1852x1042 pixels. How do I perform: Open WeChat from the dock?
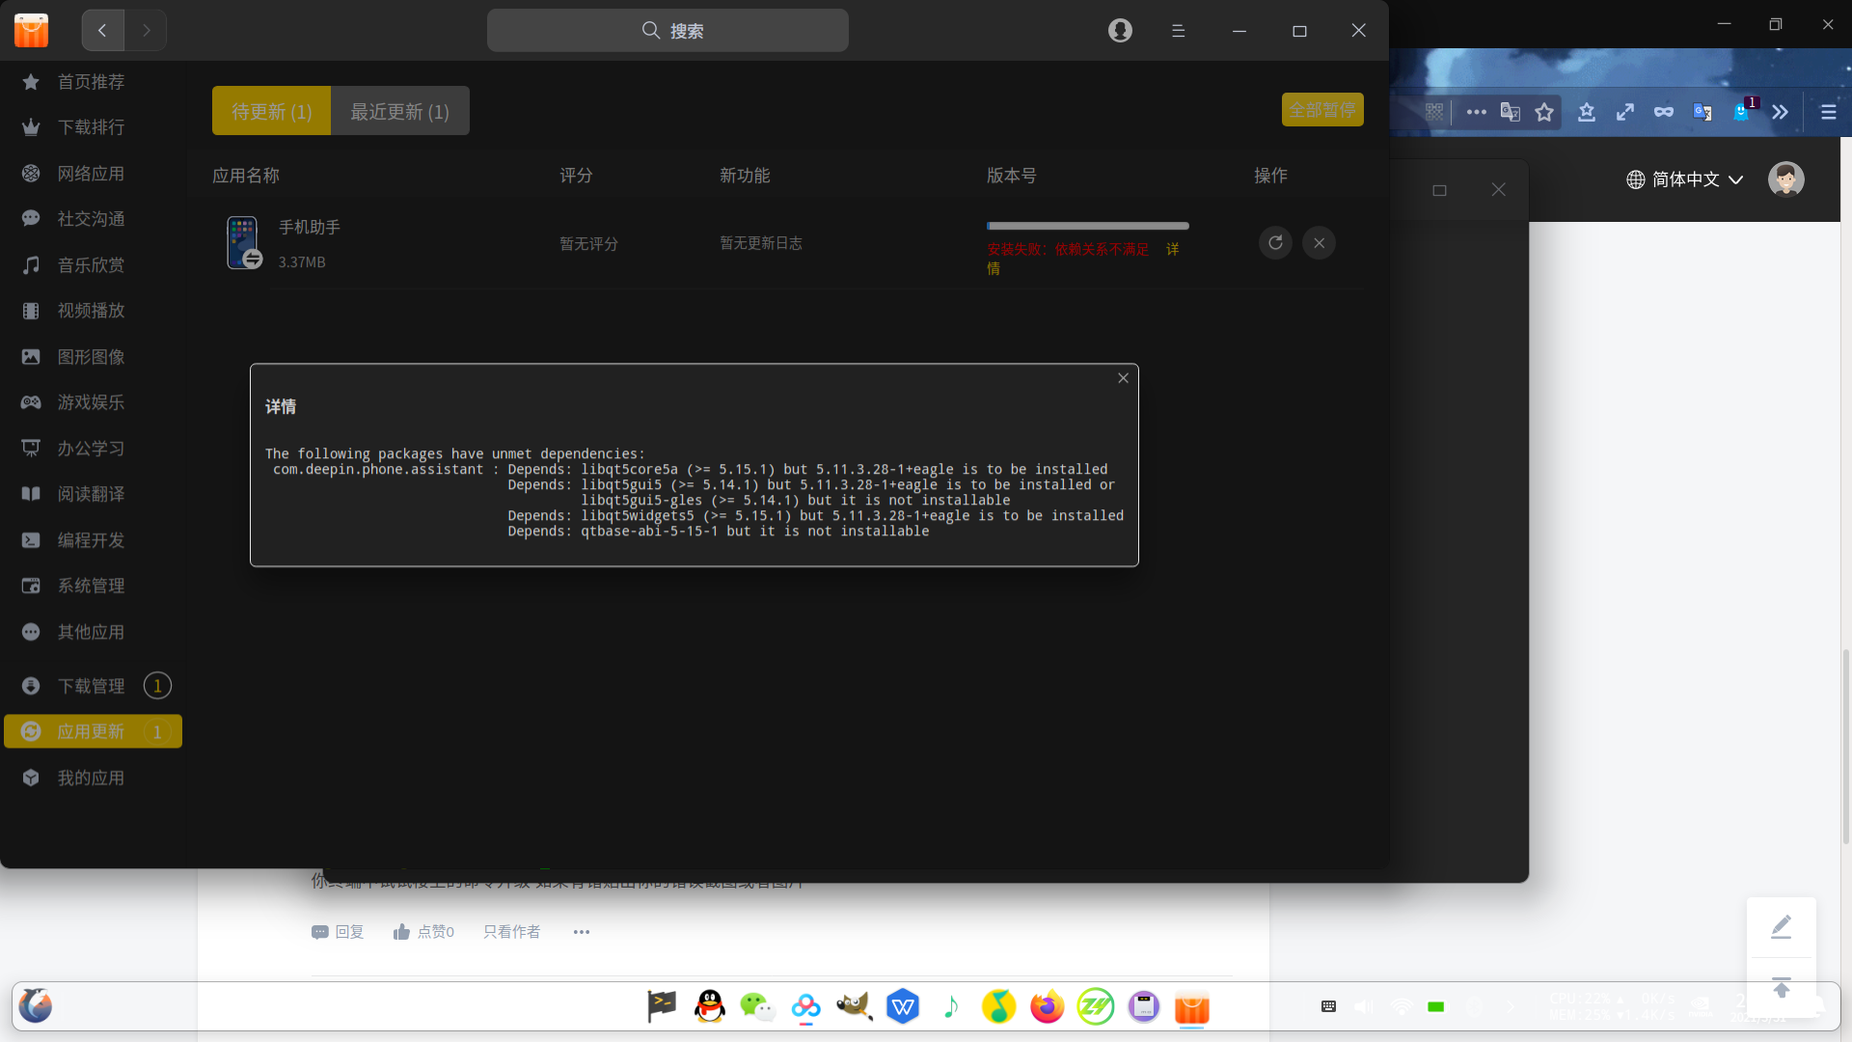tap(757, 1007)
